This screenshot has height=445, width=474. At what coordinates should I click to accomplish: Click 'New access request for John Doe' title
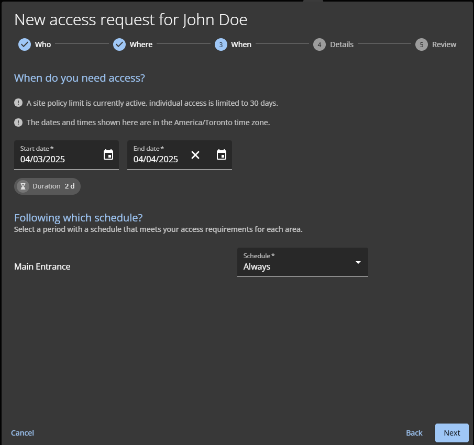click(x=131, y=20)
